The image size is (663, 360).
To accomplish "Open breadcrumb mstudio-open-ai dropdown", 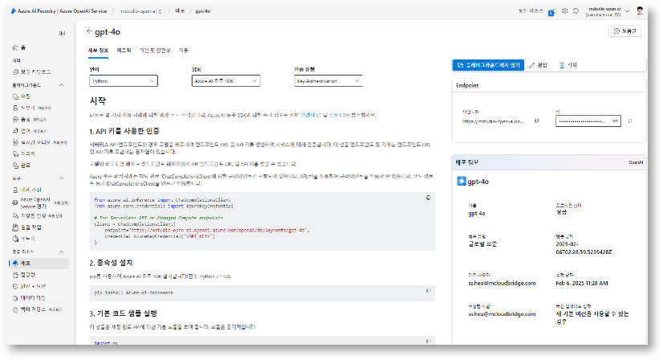I will coord(141,11).
